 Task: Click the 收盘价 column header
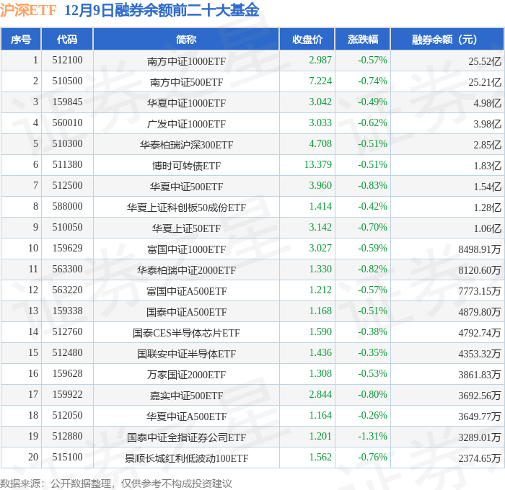[307, 40]
